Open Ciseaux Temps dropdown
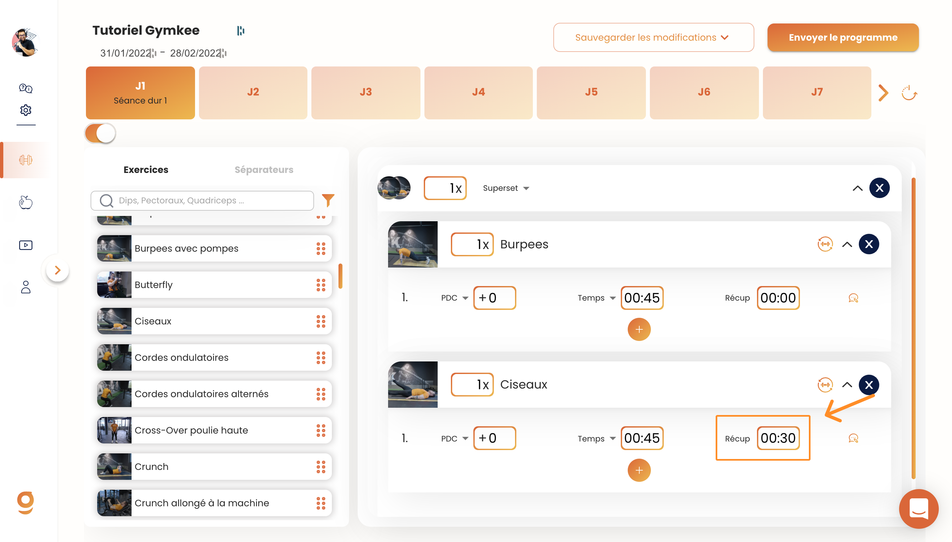Screen dimensions: 952x542 point(597,438)
